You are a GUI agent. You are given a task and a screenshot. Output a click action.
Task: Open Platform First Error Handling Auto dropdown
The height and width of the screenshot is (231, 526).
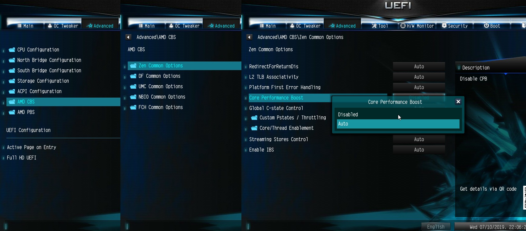[419, 87]
